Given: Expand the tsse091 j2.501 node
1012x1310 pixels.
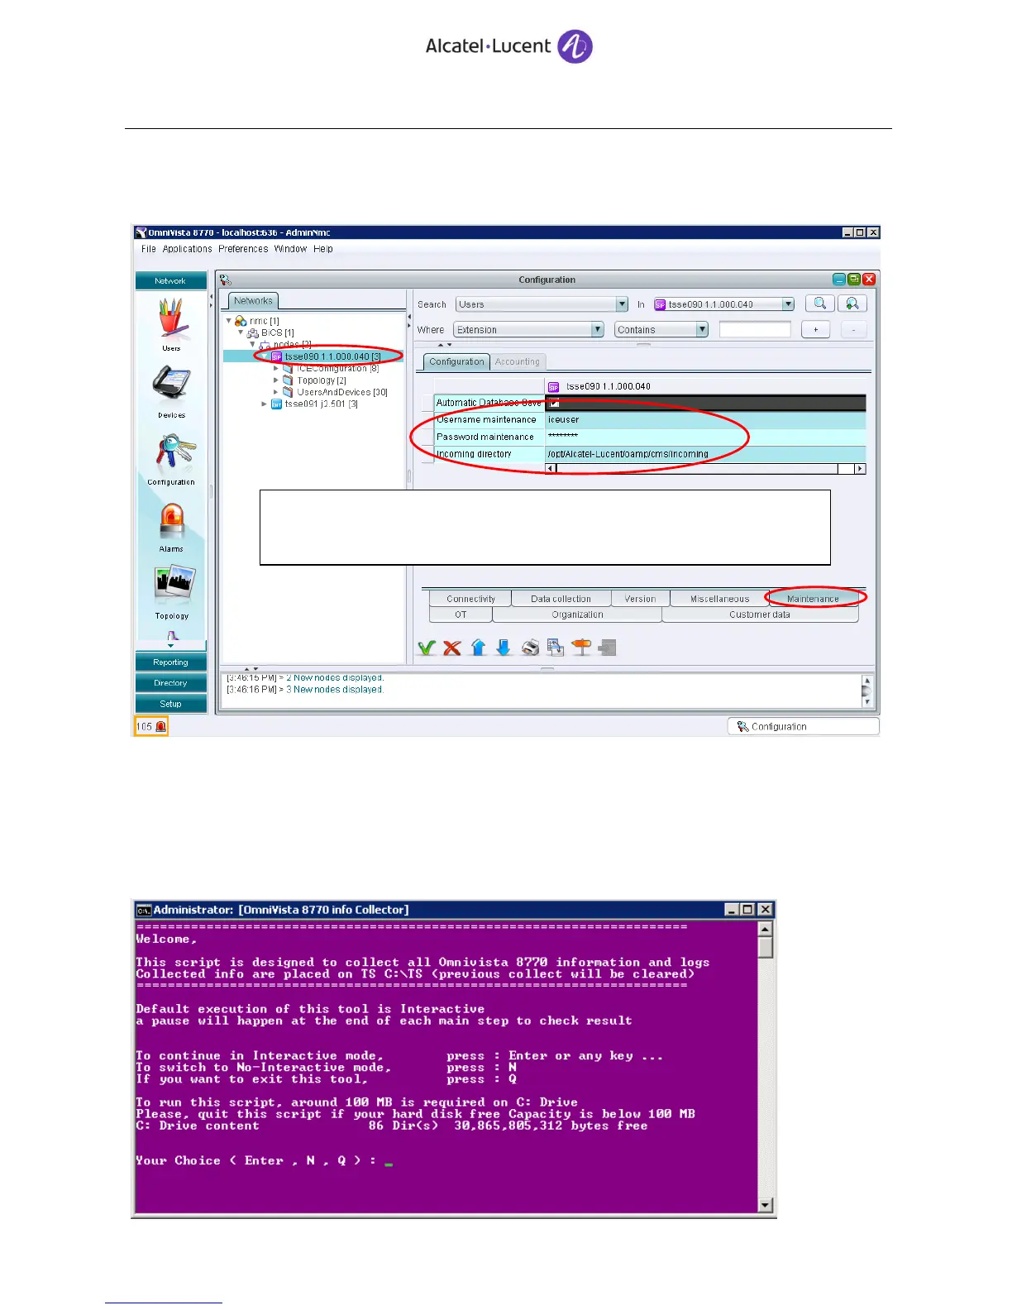Looking at the screenshot, I should click(x=265, y=404).
